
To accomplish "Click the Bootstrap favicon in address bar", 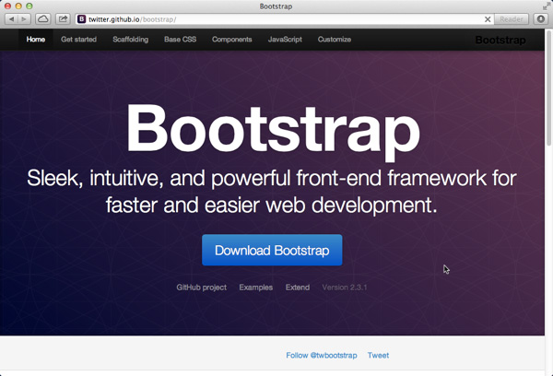I will [x=81, y=19].
